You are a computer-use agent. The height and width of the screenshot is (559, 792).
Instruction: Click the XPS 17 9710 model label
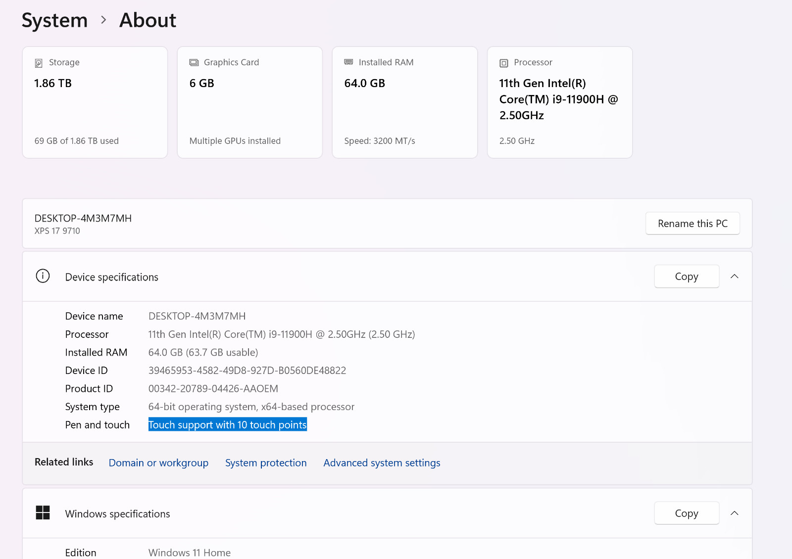(57, 231)
